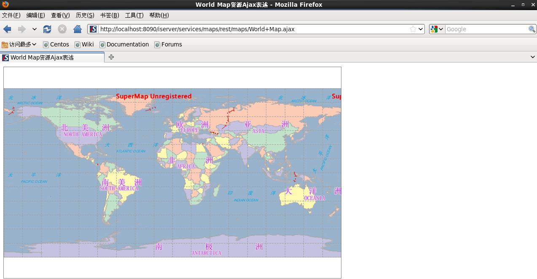Open the 历史(S) menu
The height and width of the screenshot is (279, 537).
[85, 15]
